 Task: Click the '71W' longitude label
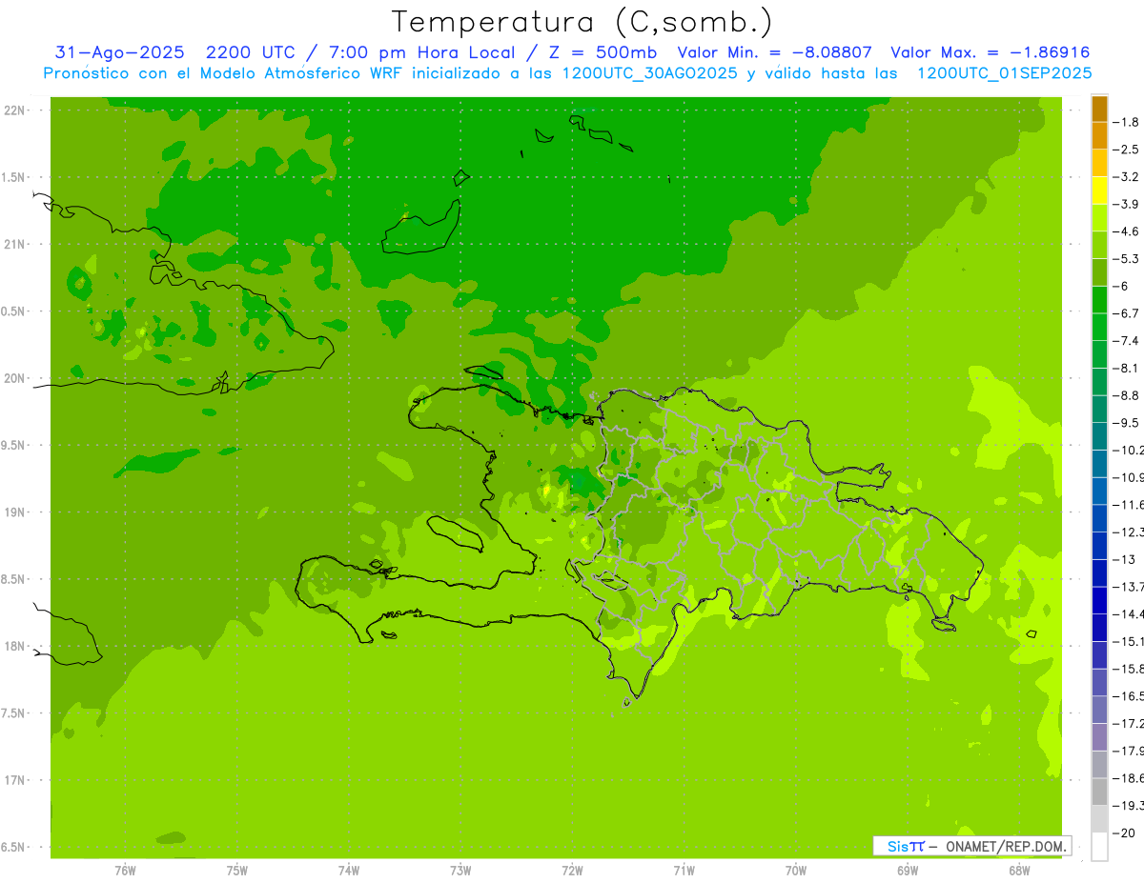(684, 870)
